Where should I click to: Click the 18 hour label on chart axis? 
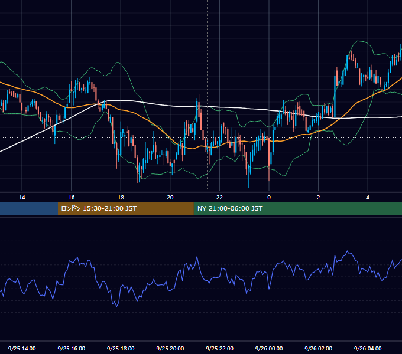[x=121, y=198]
